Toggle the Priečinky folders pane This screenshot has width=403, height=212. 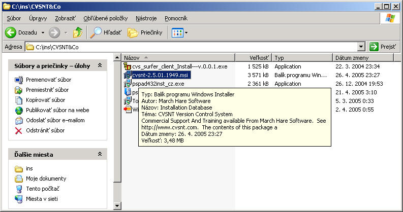(145, 32)
